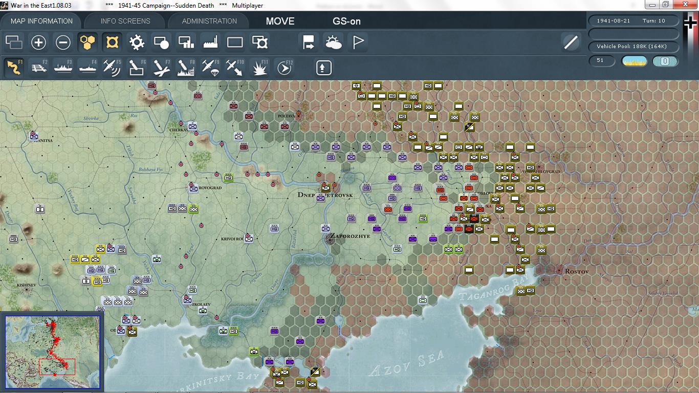The height and width of the screenshot is (393, 699).
Task: Click the zoom in magnifier plus control
Action: coord(38,42)
